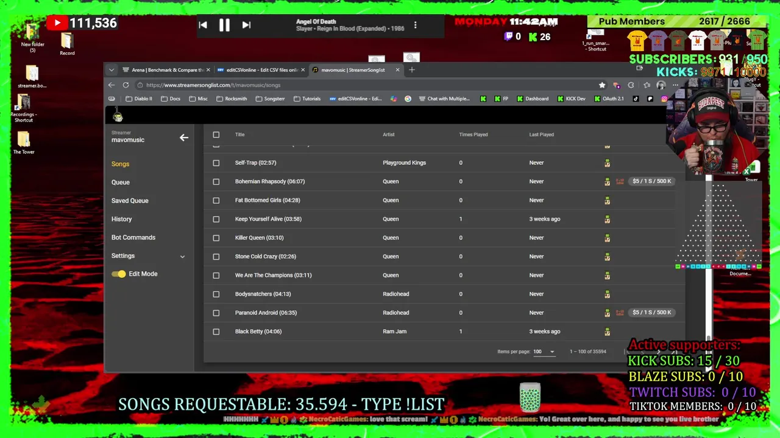Click the song icon on Stone Cold Crazy row
Screen dimensions: 780x438
coord(607,257)
